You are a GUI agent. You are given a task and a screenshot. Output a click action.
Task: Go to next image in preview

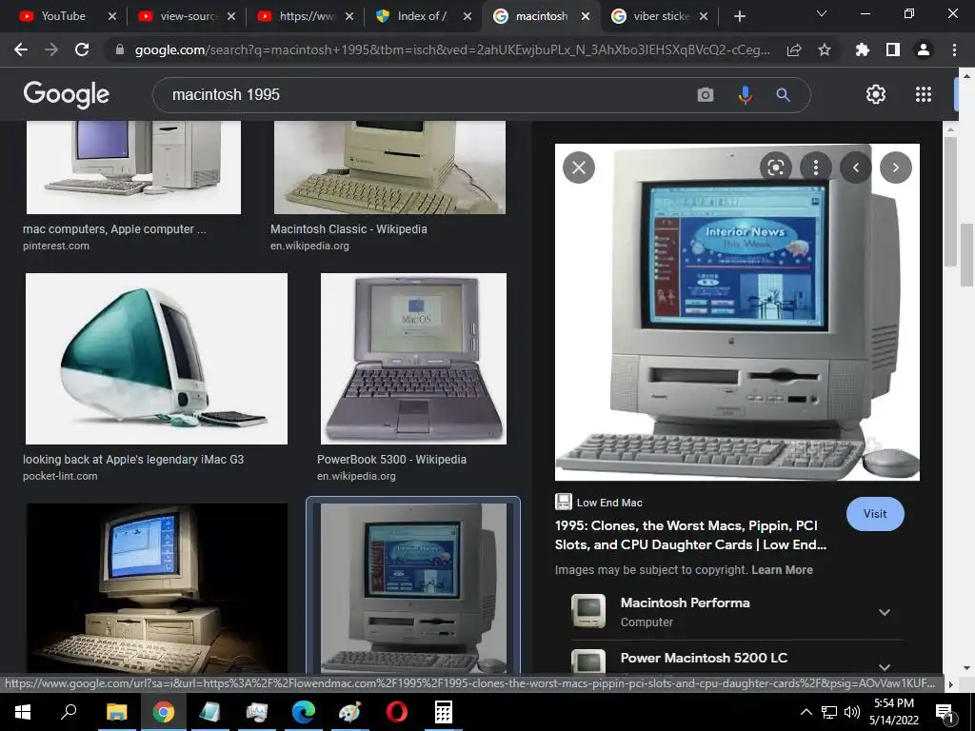pos(896,168)
